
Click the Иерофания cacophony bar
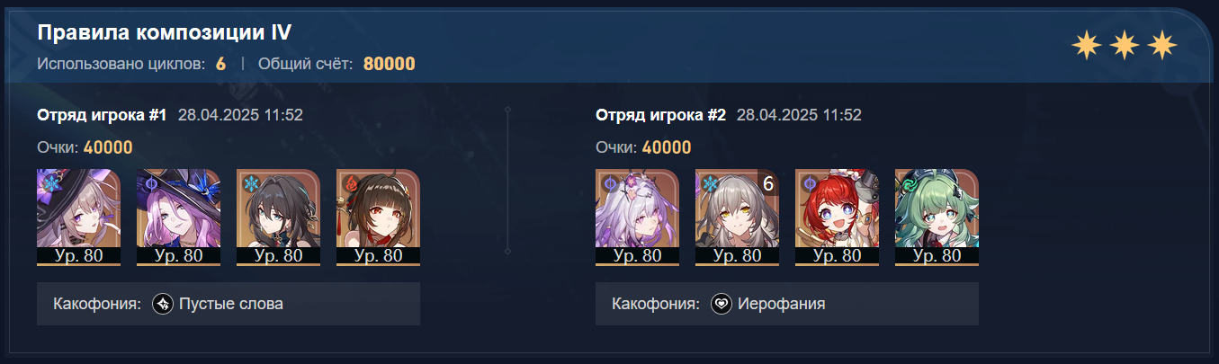787,304
